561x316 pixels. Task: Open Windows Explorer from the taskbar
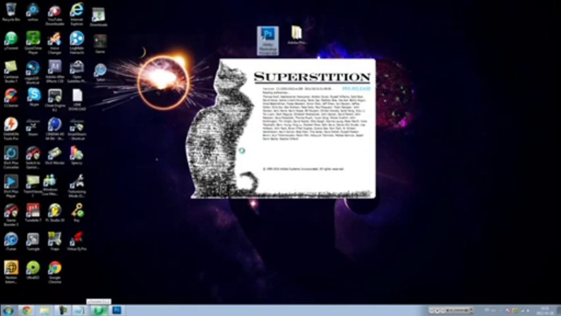[45, 311]
